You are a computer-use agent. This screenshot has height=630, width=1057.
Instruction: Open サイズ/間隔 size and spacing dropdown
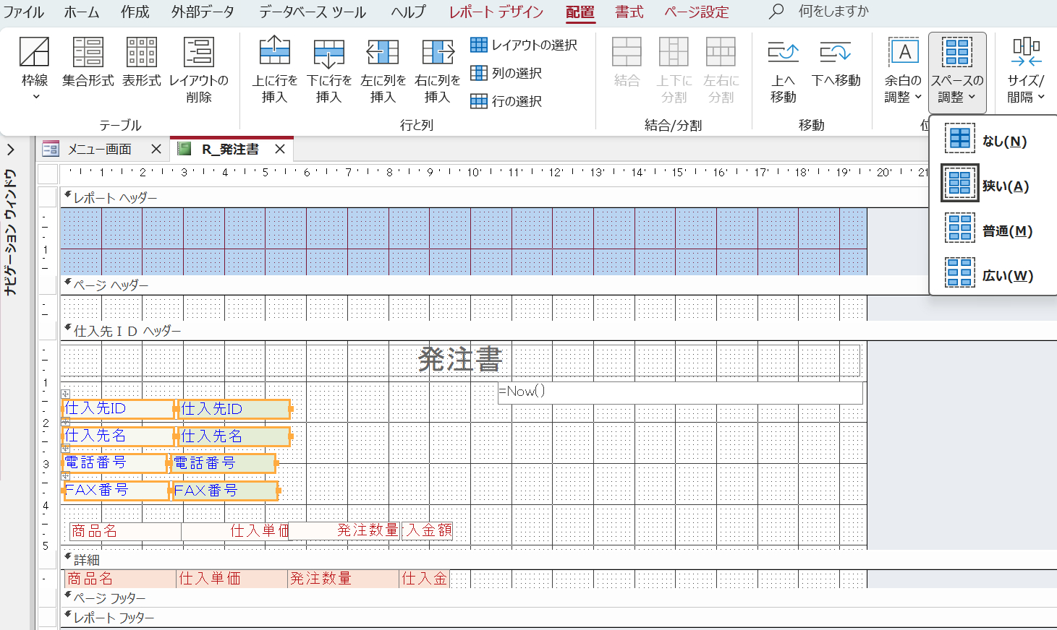(x=1026, y=69)
